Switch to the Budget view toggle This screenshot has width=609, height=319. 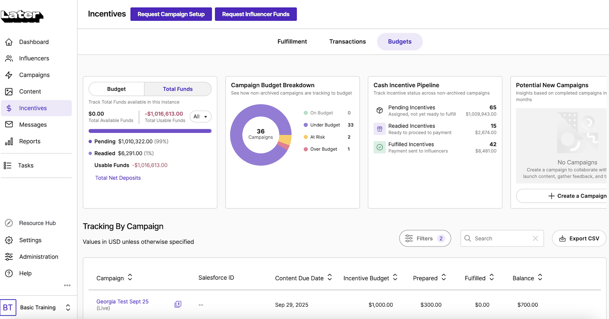(x=116, y=89)
